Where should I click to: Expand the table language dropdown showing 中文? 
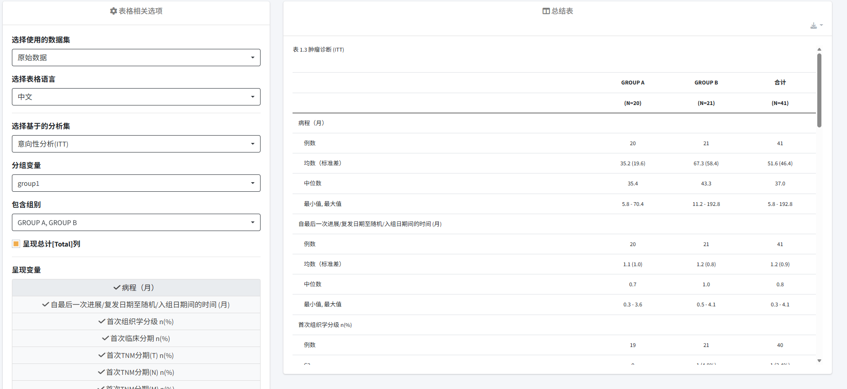[x=136, y=97]
